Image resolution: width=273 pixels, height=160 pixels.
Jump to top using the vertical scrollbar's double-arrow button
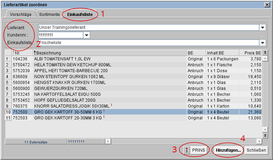(265, 53)
